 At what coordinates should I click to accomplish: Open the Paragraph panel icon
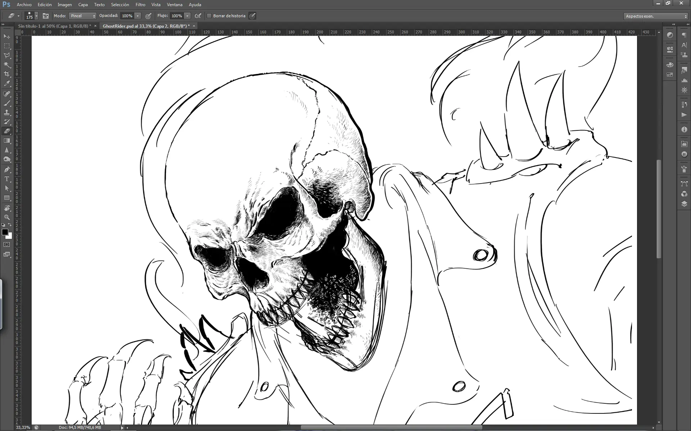[x=684, y=35]
